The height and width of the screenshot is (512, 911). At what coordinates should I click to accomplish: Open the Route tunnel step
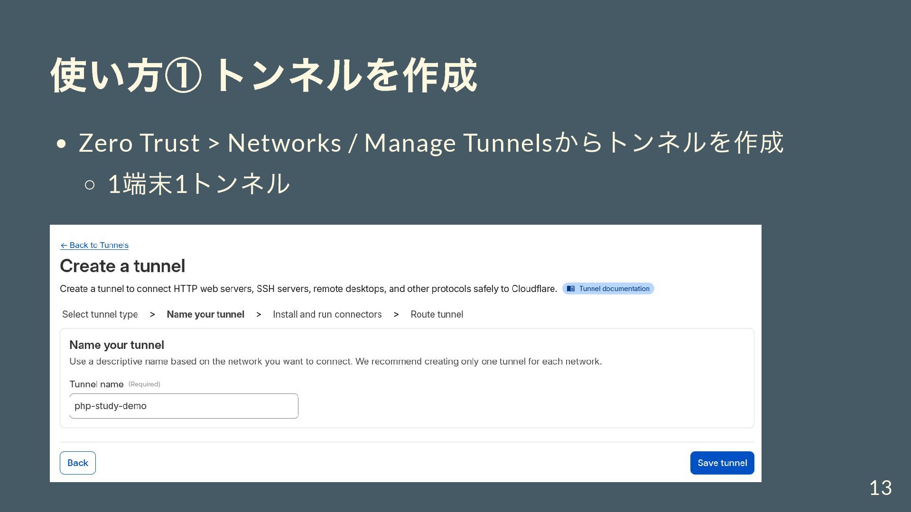437,314
